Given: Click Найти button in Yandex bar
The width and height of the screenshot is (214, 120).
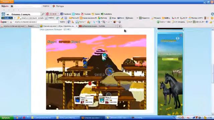Looking at the screenshot, I should click(x=63, y=22).
